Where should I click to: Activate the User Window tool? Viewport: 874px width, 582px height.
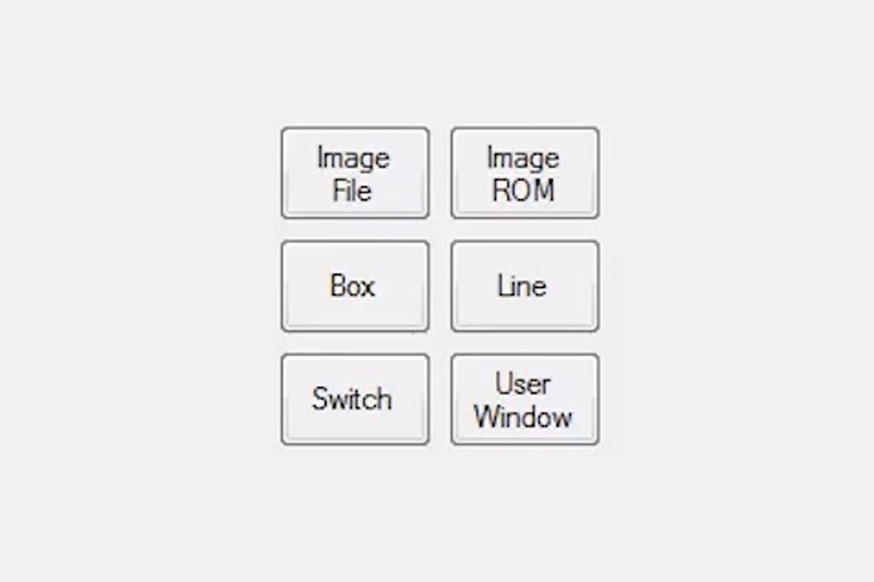coord(524,399)
